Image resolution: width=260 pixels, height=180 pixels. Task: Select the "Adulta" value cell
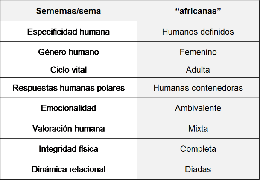pyautogui.click(x=198, y=70)
